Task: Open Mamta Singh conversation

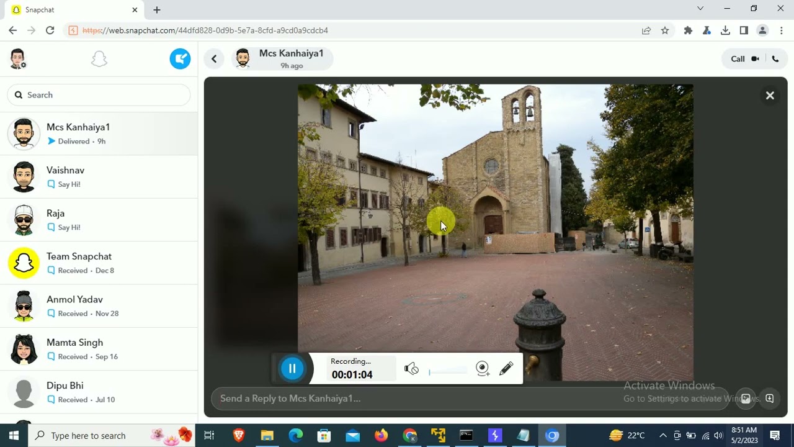Action: coord(99,349)
